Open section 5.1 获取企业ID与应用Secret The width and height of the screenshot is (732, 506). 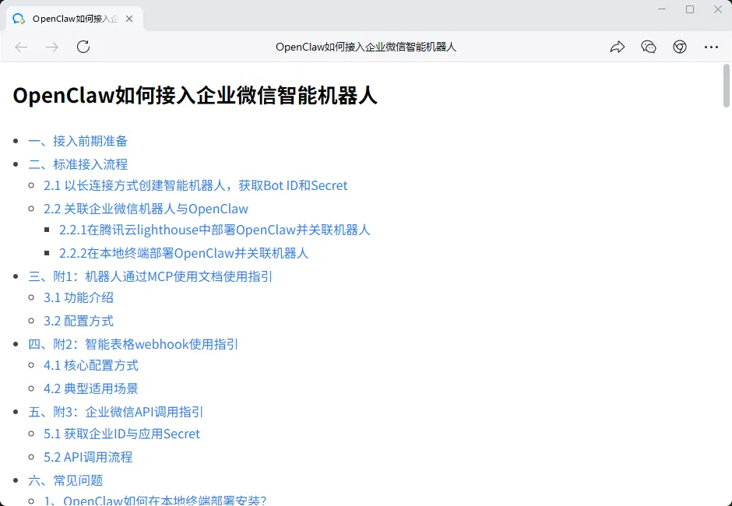click(121, 434)
